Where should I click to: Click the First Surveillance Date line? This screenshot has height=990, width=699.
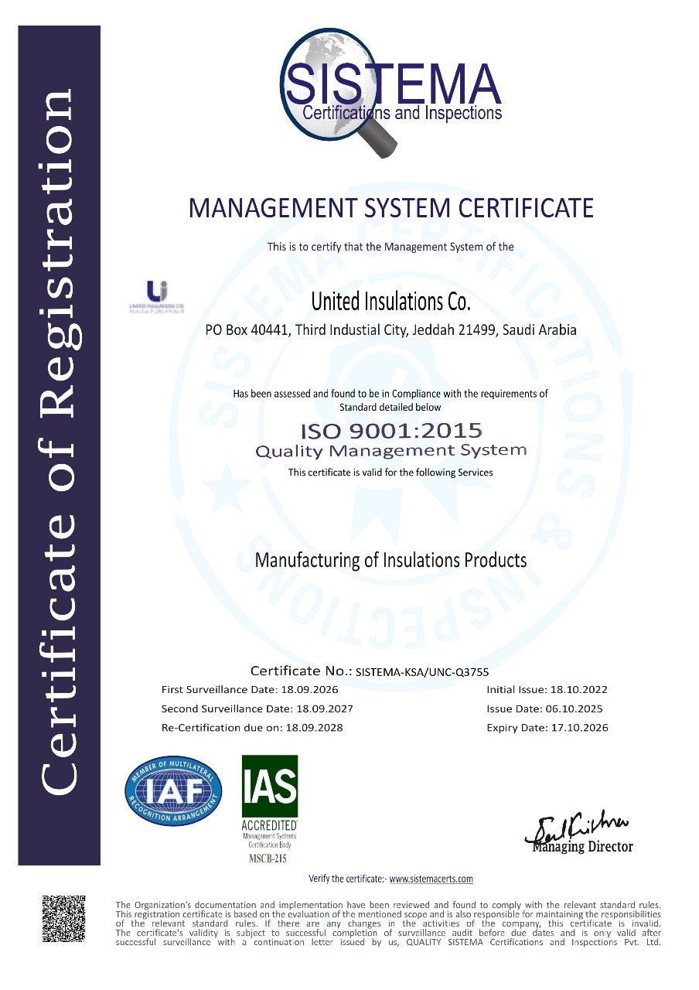tap(249, 689)
